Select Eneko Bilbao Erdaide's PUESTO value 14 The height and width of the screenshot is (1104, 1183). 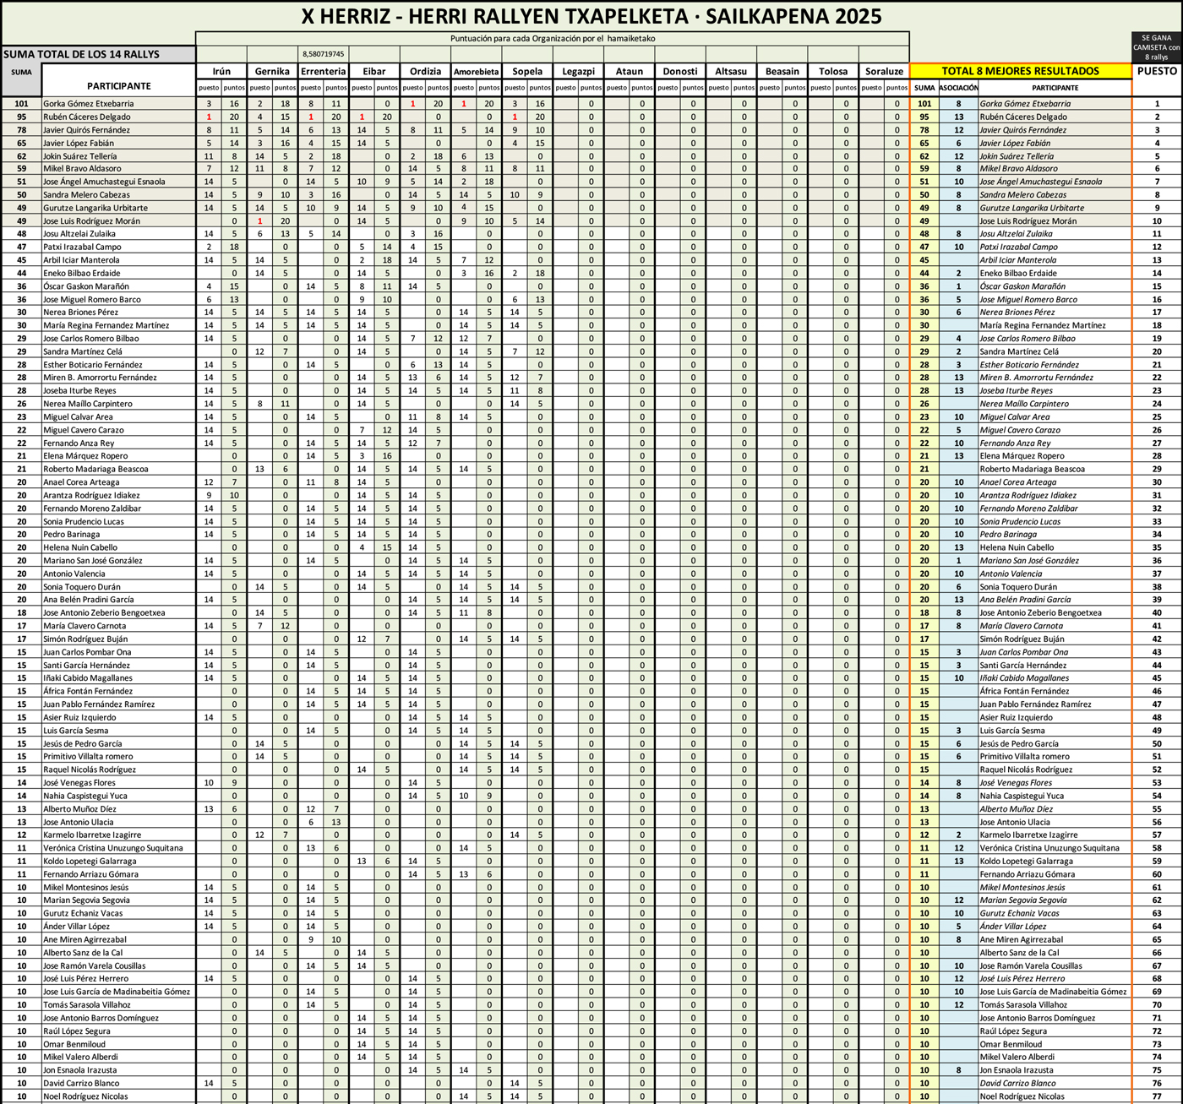click(1158, 273)
